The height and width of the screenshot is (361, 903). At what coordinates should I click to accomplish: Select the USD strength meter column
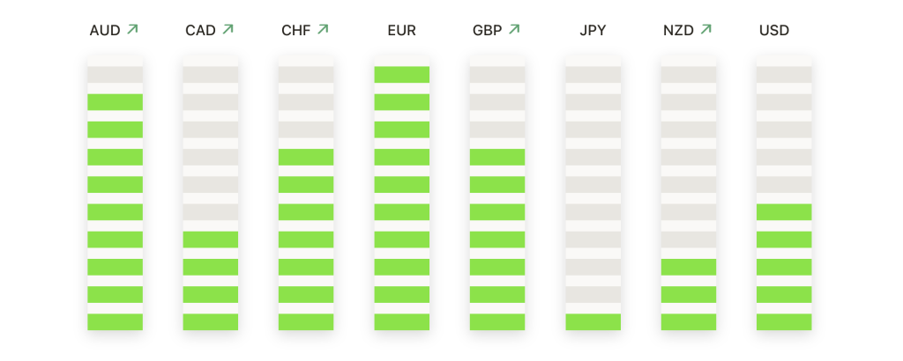pyautogui.click(x=784, y=198)
